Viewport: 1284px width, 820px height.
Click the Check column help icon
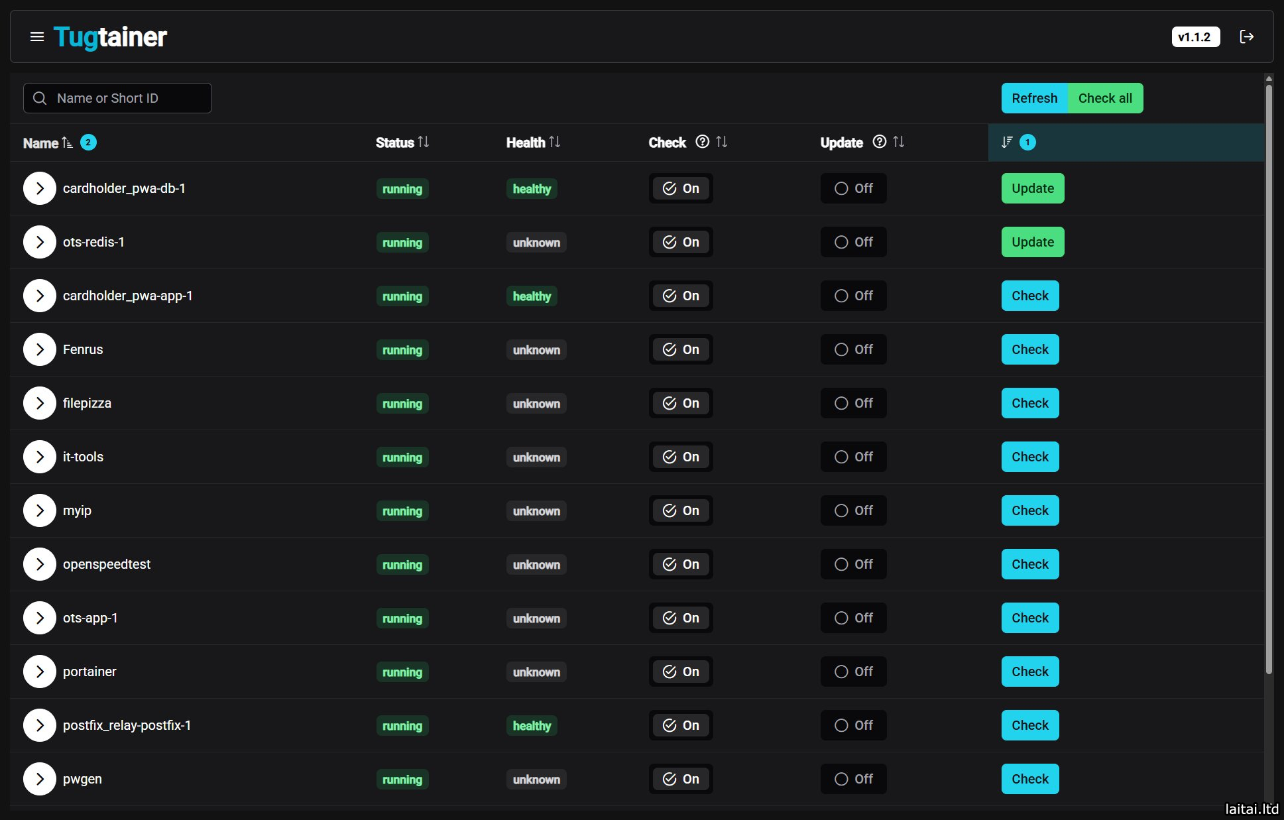(702, 142)
